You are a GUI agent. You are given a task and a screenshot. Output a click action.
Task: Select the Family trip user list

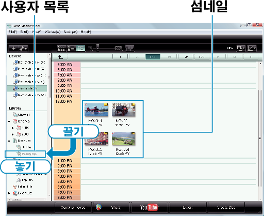(x=25, y=154)
